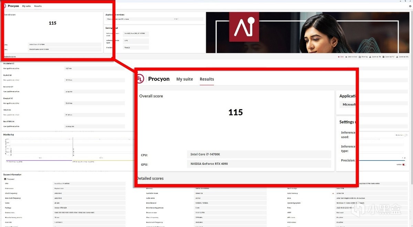Toggle the grey switch above the monitoring chart

point(406,135)
